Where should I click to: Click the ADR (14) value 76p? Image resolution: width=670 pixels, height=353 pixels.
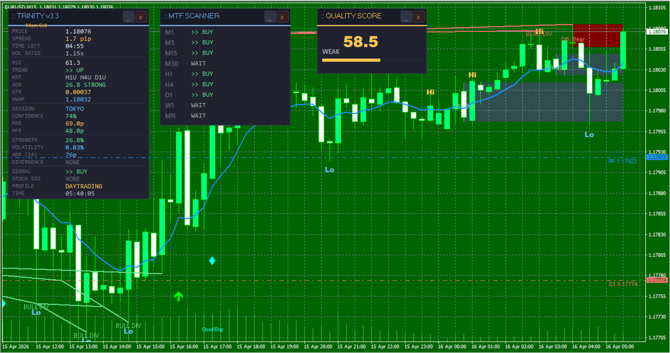click(x=71, y=155)
